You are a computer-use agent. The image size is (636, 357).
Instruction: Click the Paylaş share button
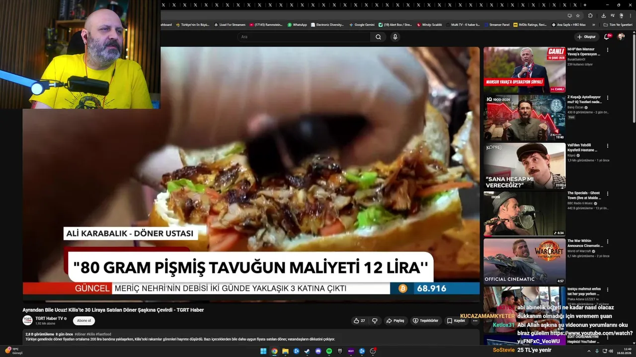tap(396, 321)
